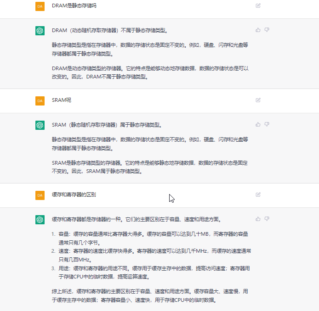This screenshot has width=319, height=311.
Task: Like the SRAM response
Action: pyautogui.click(x=258, y=124)
